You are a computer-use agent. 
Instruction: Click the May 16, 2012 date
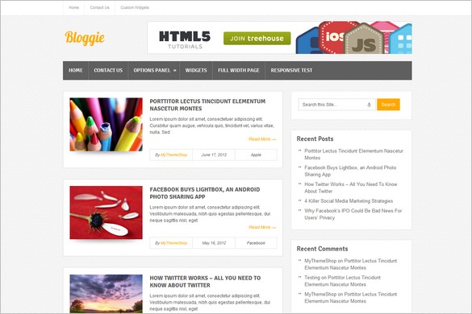(x=214, y=243)
